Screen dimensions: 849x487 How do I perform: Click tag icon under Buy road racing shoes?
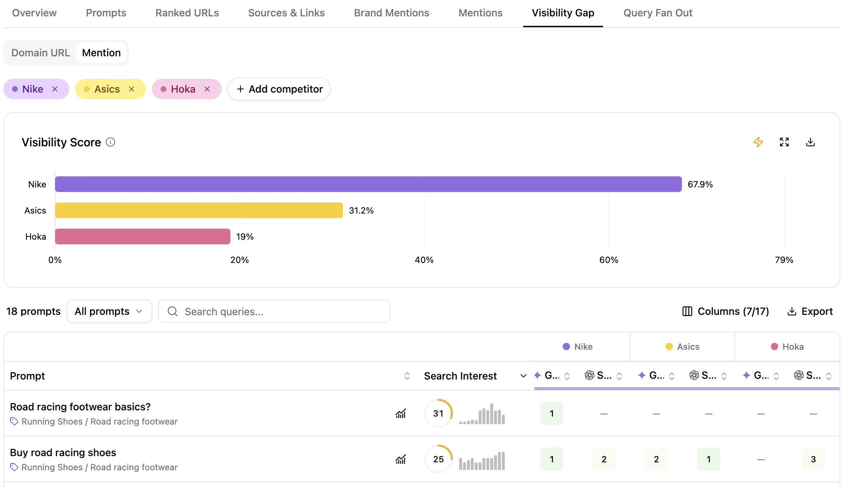[14, 467]
